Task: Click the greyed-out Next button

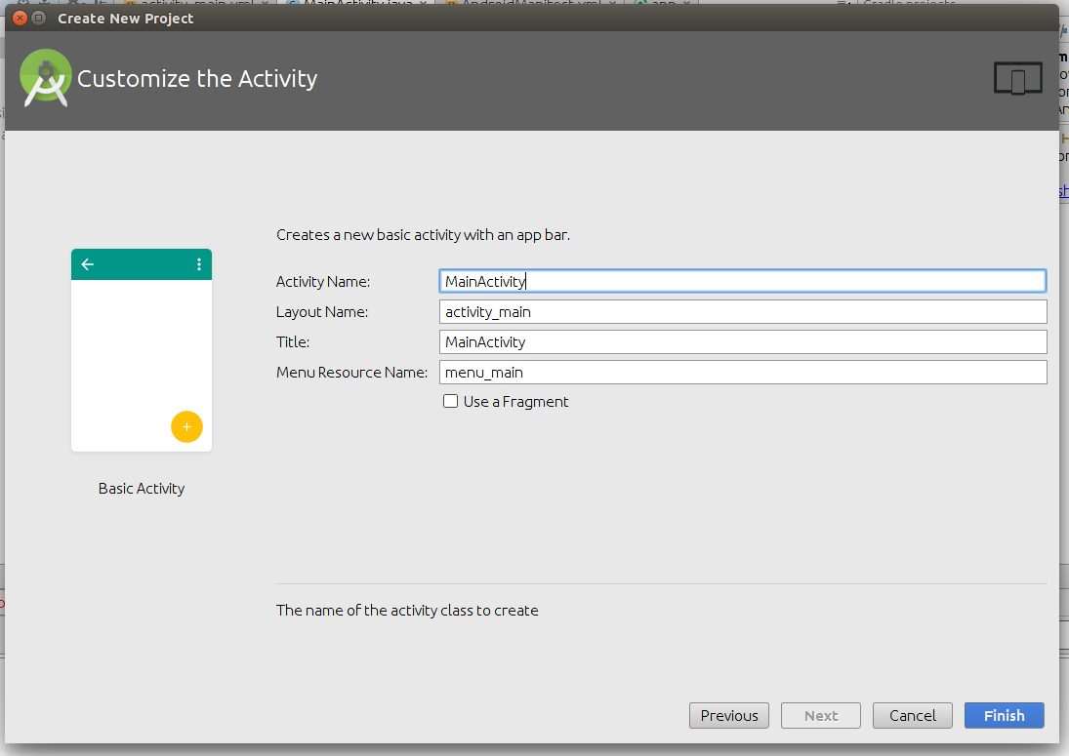Action: [x=820, y=715]
